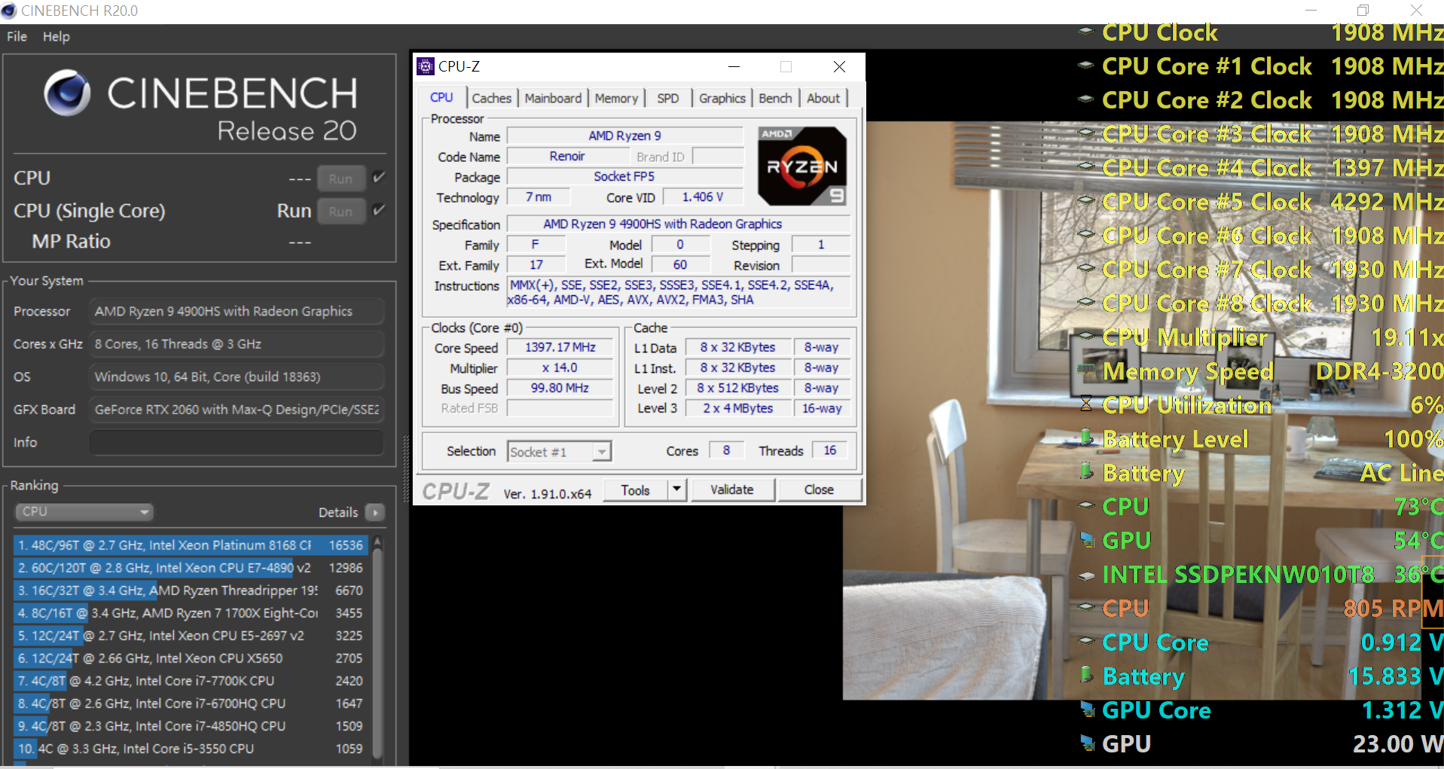Image resolution: width=1444 pixels, height=769 pixels.
Task: Click the Tools button in CPU-Z
Action: 635,490
